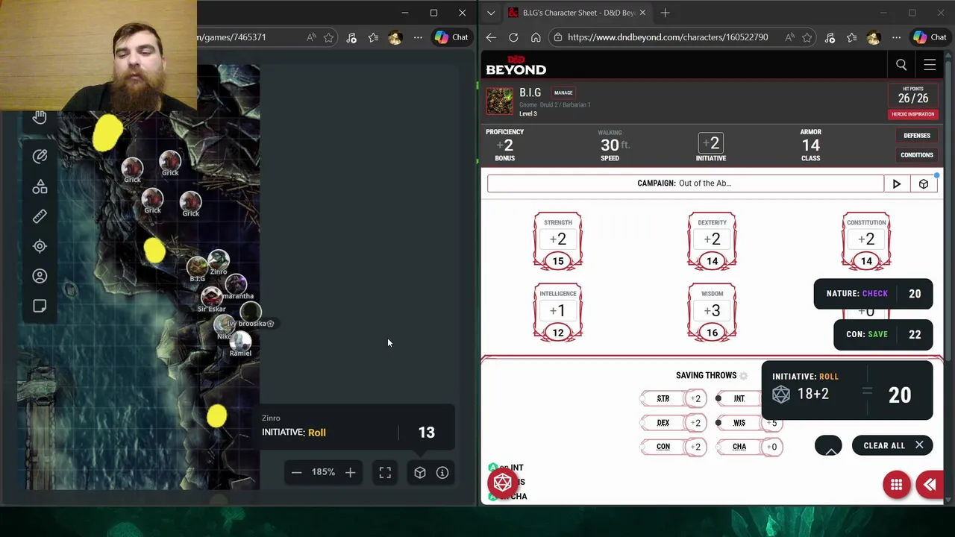Clear all dice roll results
Viewport: 955px width, 537px height.
[892, 446]
